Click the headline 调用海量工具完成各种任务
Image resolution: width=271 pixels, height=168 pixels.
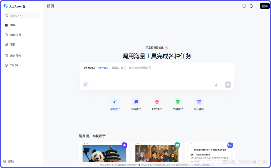tap(157, 56)
